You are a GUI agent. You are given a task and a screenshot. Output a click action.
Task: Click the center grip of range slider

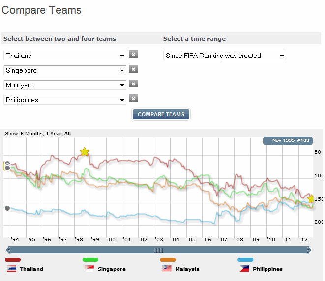(x=158, y=250)
